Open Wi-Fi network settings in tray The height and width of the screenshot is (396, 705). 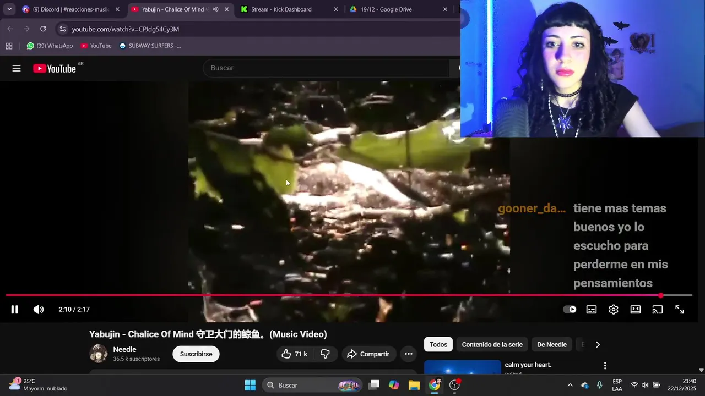(x=634, y=385)
